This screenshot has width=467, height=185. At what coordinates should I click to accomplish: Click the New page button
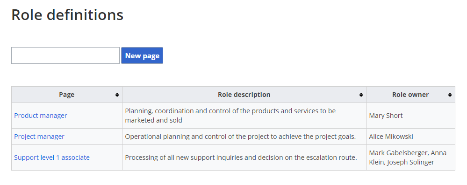[142, 55]
